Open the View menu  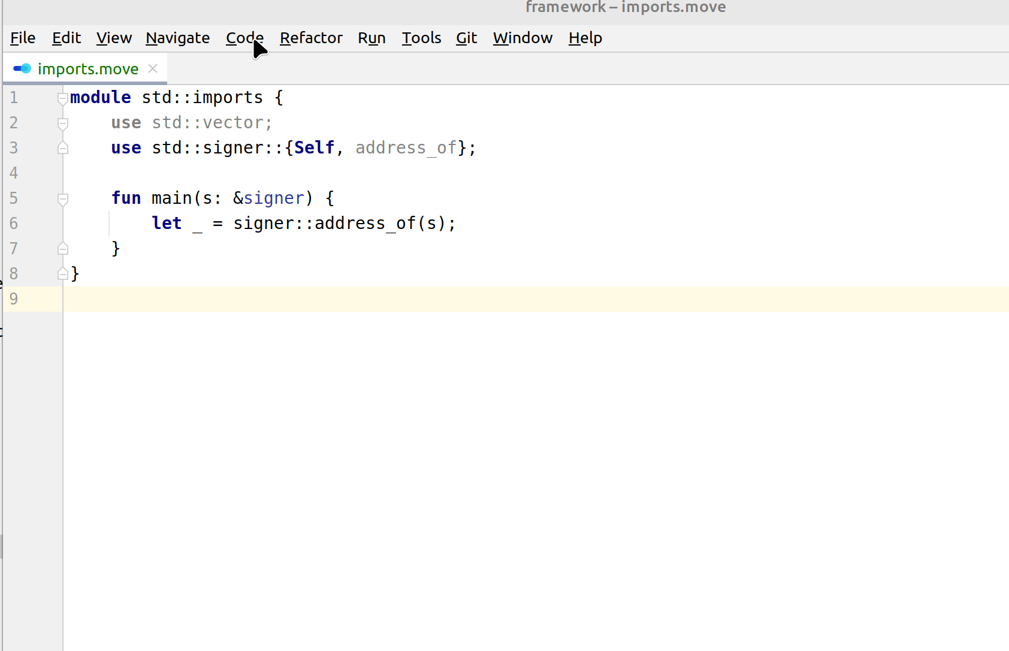coord(114,38)
